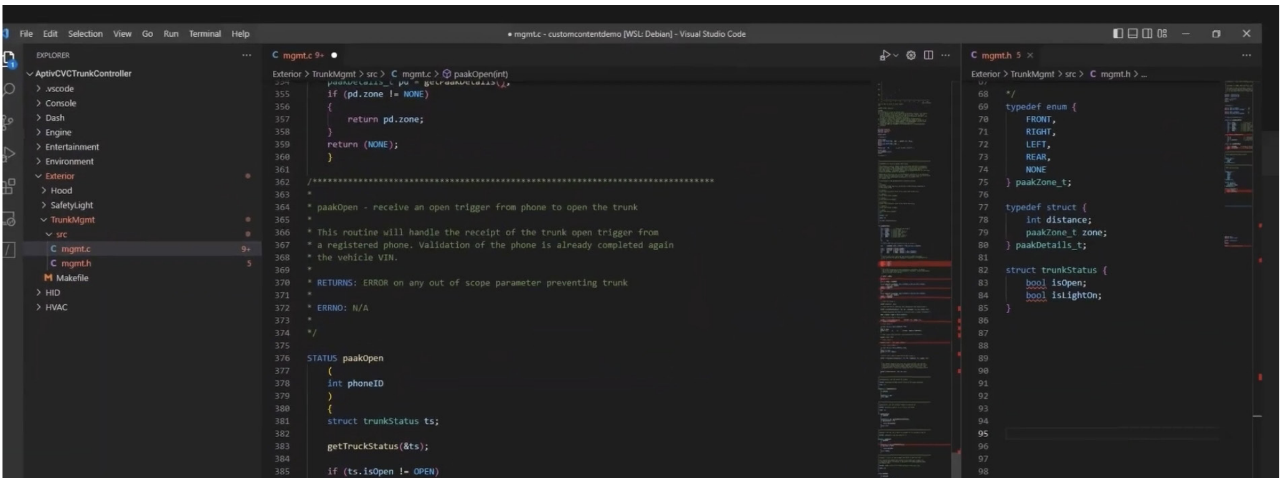Toggle the bottom panel visibility
The width and height of the screenshot is (1283, 483).
(1133, 34)
